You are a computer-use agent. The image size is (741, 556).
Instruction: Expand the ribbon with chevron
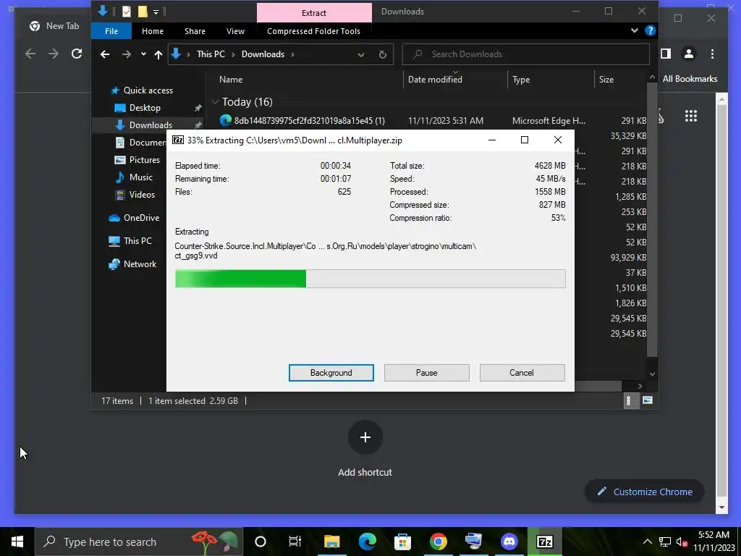coord(634,30)
